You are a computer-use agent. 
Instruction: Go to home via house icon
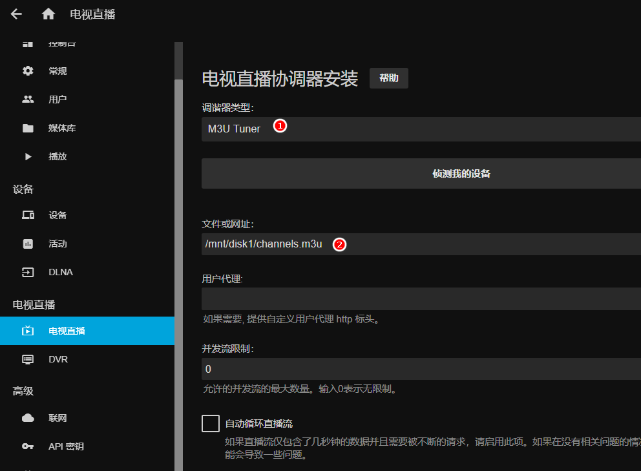pyautogui.click(x=48, y=14)
